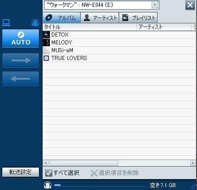Click the right-arrow transfer to device button
Screen dimensions: 197x190
[21, 60]
